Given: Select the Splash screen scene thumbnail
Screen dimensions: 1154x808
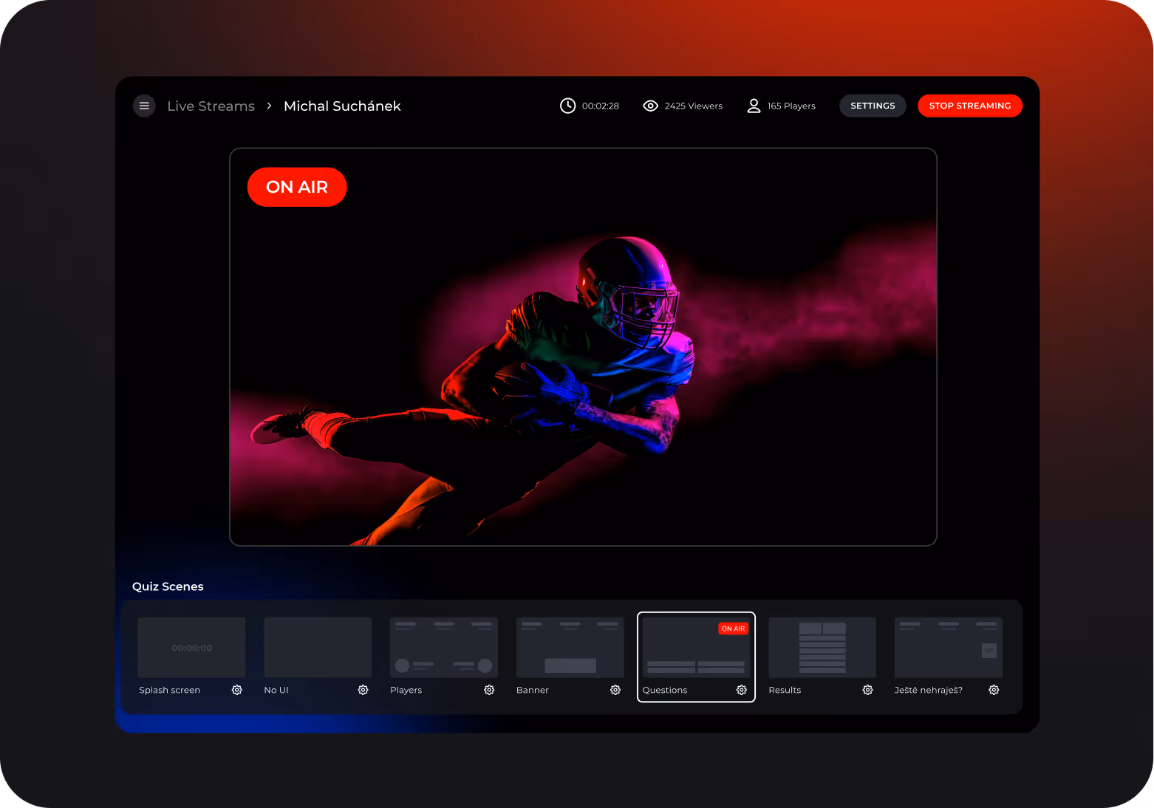Looking at the screenshot, I should [191, 648].
